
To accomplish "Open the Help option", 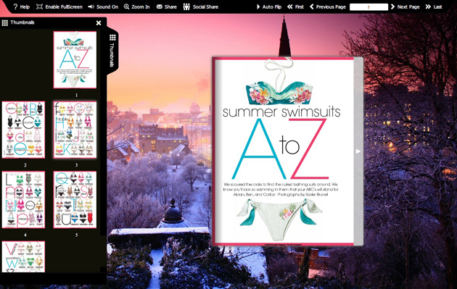I will [x=21, y=7].
